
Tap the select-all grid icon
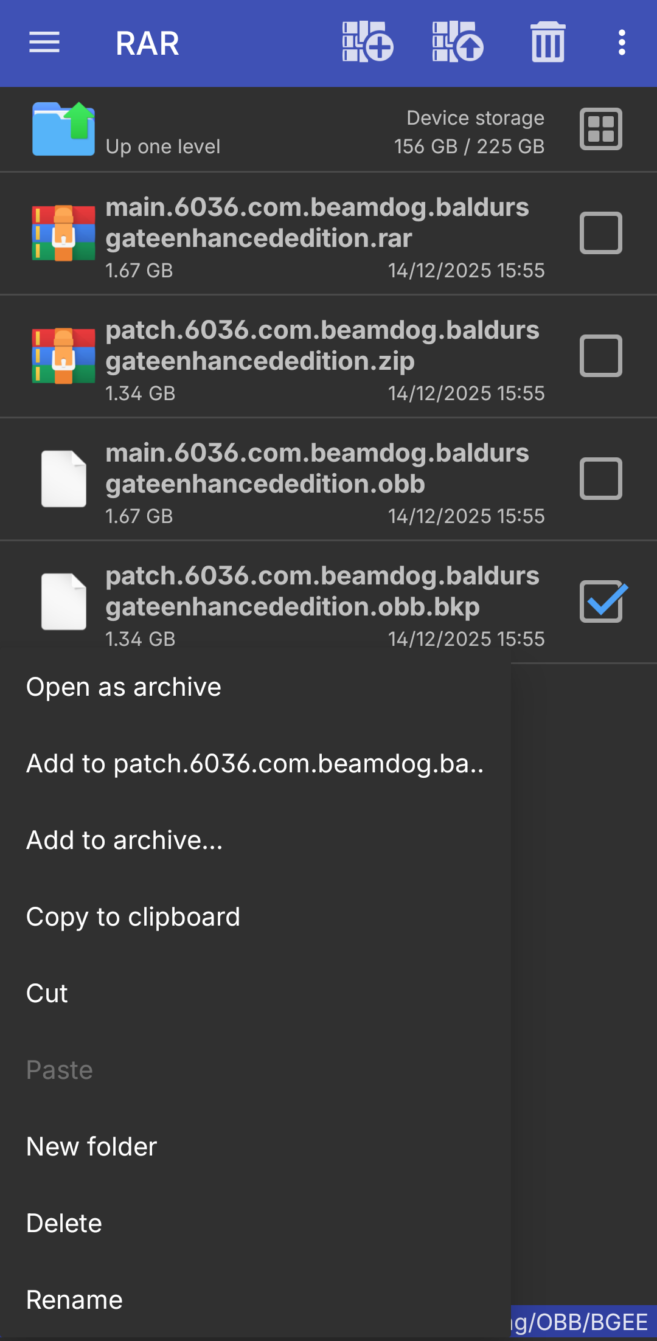pyautogui.click(x=601, y=129)
